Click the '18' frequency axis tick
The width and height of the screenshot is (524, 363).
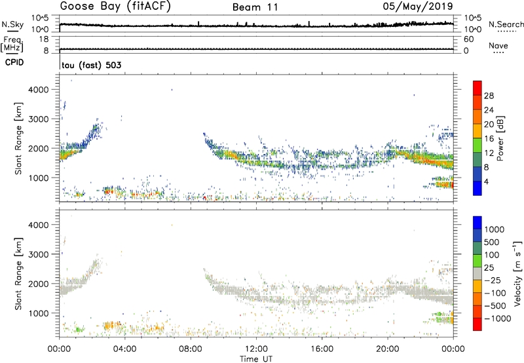[x=44, y=39]
